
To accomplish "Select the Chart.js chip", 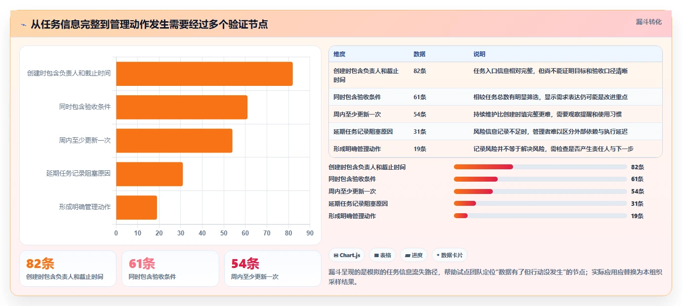I will pyautogui.click(x=347, y=255).
